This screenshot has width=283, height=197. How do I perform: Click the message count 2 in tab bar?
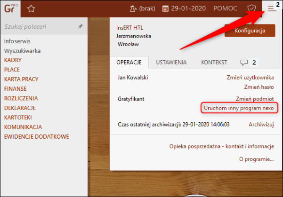click(x=254, y=63)
